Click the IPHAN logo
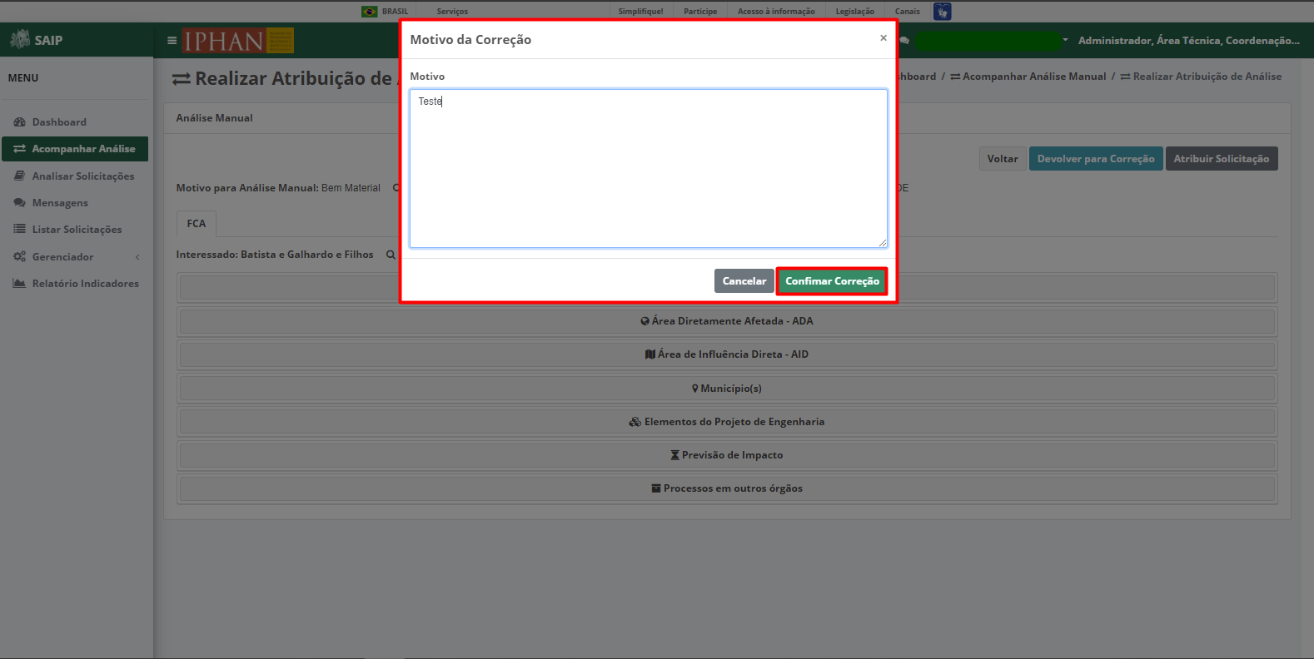The image size is (1314, 659). [238, 40]
